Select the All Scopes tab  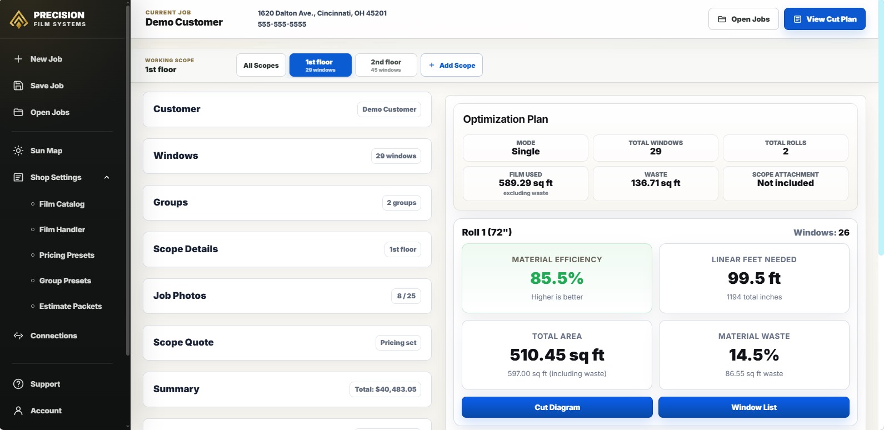pos(261,65)
